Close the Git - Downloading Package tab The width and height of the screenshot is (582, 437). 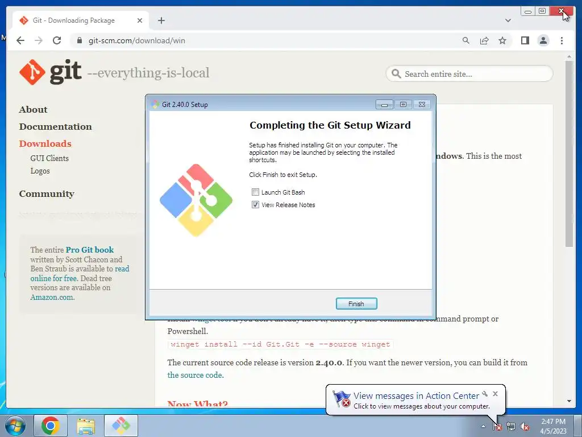[x=140, y=20]
